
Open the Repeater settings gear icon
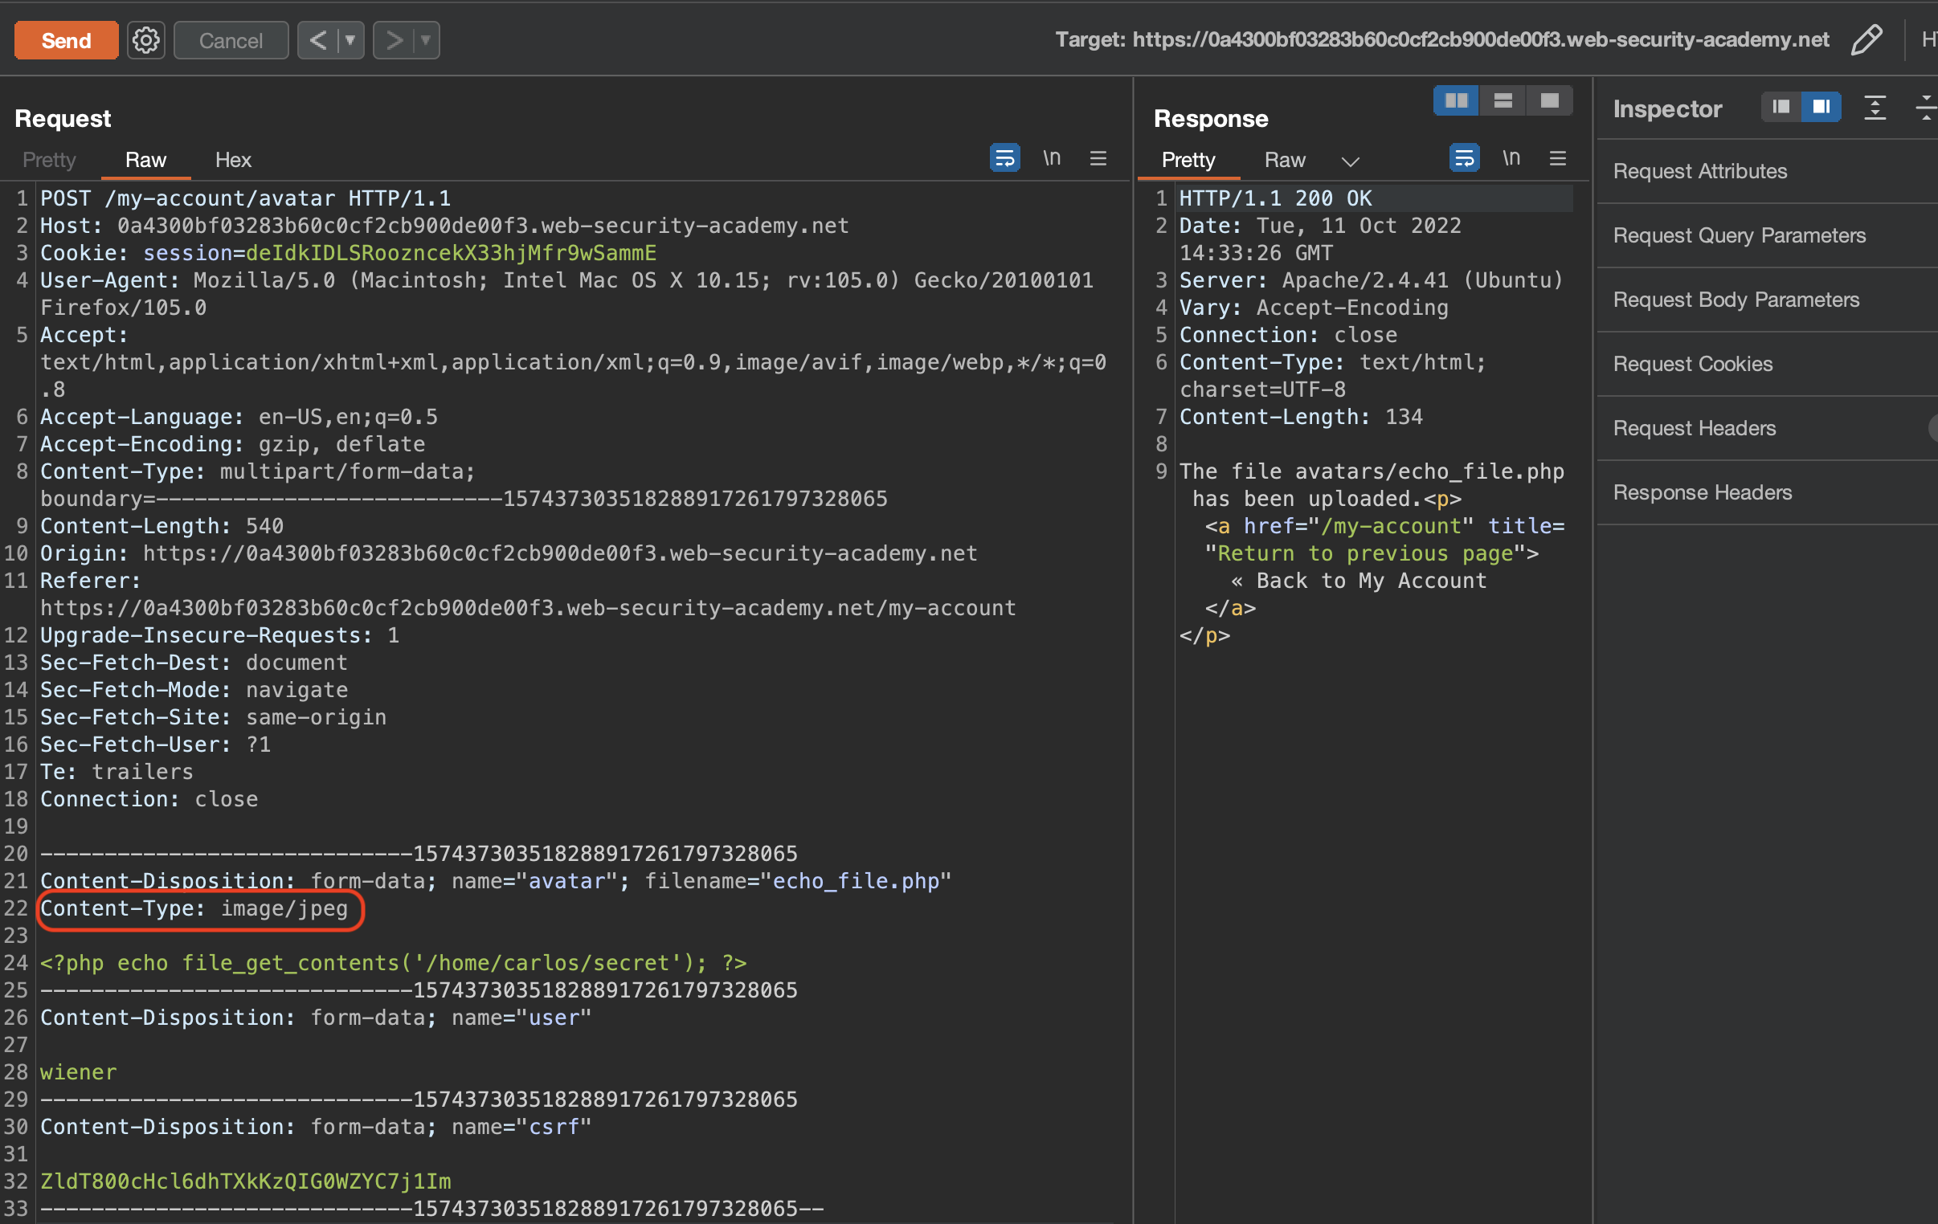(145, 40)
